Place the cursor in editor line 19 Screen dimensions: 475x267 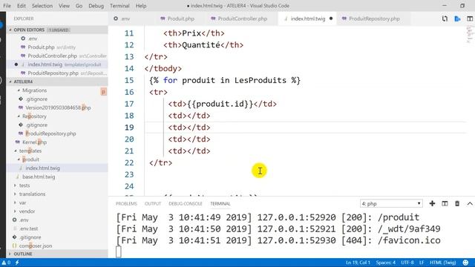click(306, 128)
